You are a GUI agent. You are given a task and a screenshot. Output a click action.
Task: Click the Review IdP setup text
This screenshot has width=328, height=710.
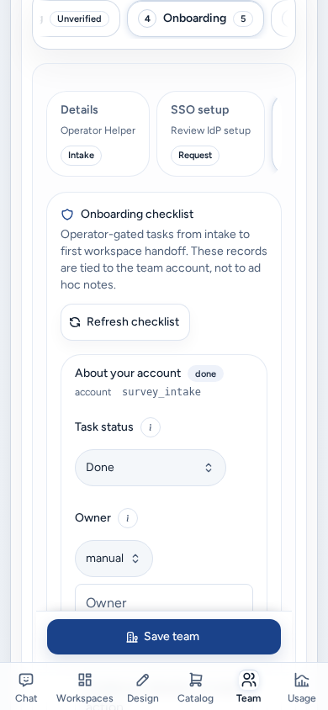(x=210, y=130)
